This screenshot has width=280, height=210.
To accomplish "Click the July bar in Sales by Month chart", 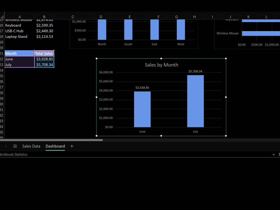I will click(x=195, y=101).
